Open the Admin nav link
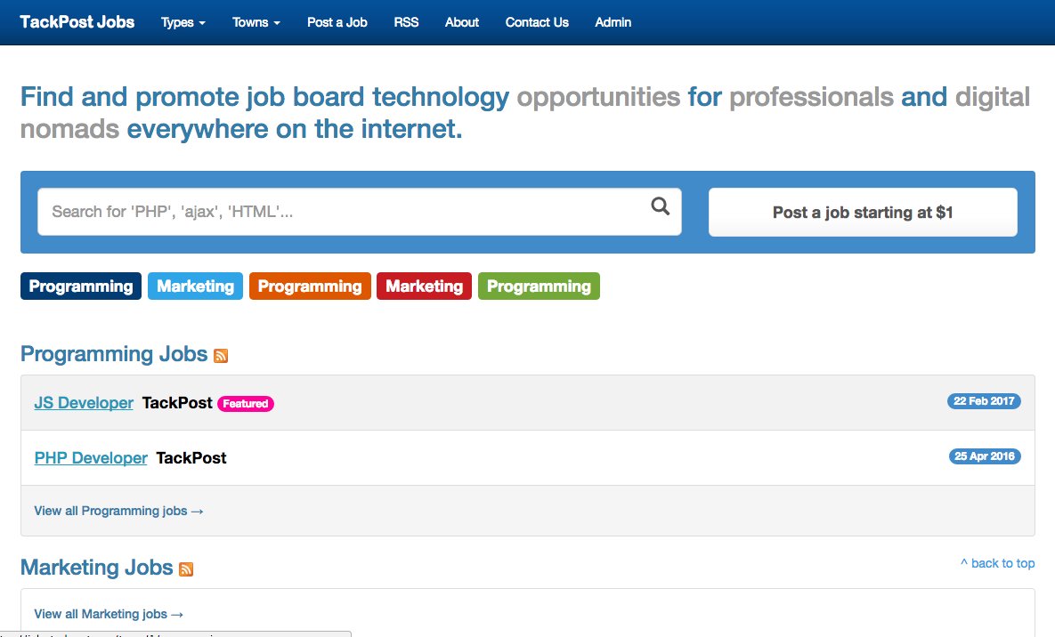1055x637 pixels. click(x=613, y=22)
